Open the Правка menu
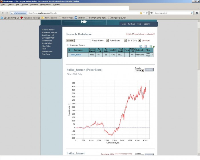 (x=11, y=5)
